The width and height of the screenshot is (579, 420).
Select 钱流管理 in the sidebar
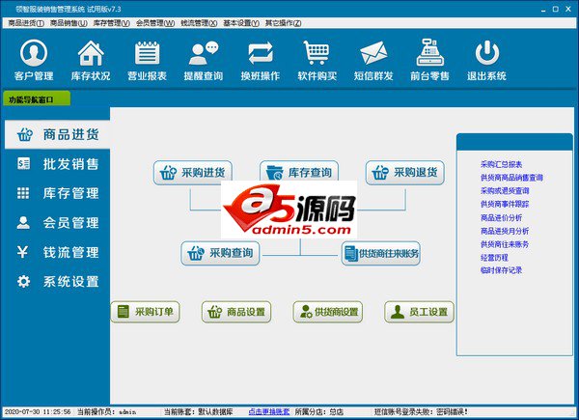click(57, 252)
